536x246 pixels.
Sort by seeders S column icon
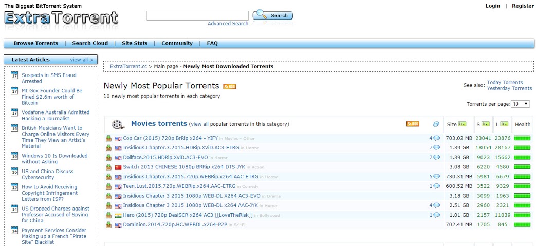tap(486, 124)
